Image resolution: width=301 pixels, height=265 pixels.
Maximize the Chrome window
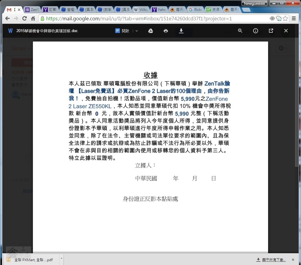[x=282, y=3]
